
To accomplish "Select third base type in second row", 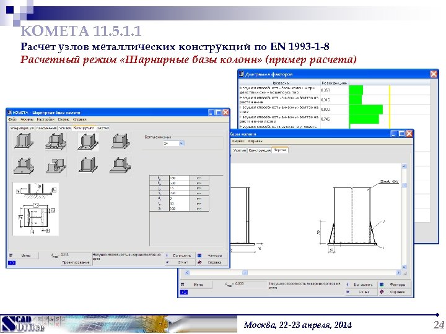I will click(88, 165).
